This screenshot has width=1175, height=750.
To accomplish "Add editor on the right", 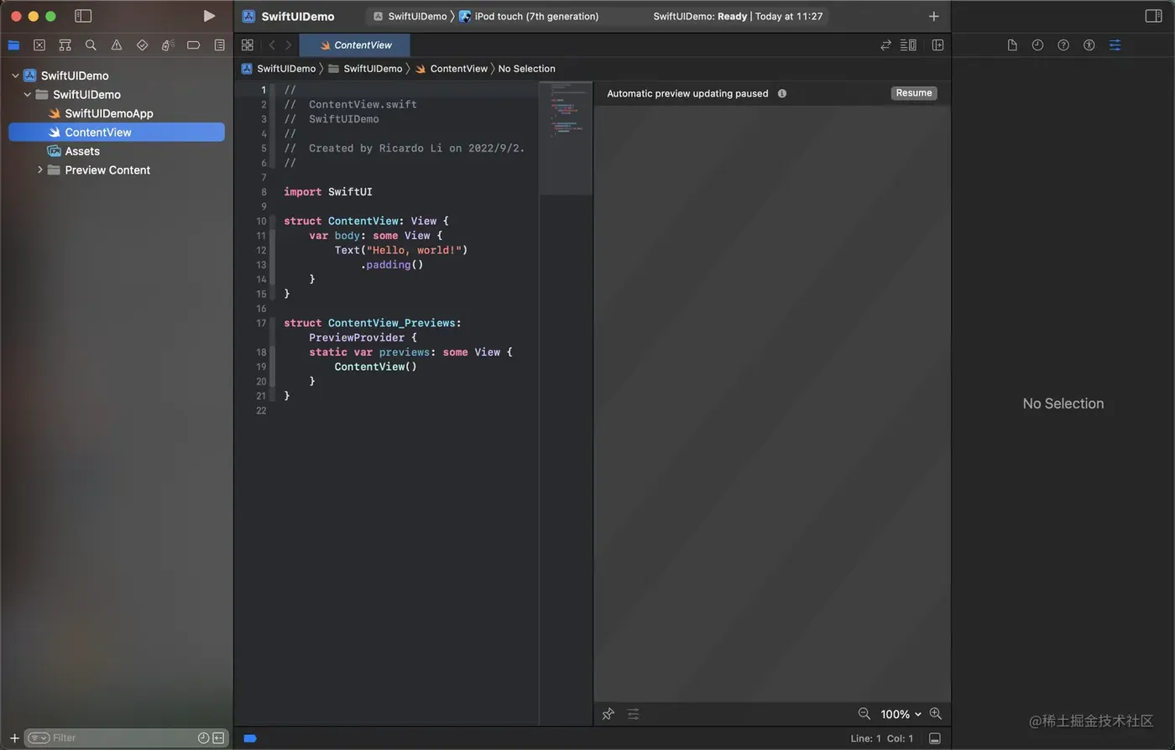I will (x=937, y=45).
